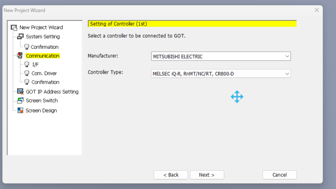Click the Setting of Controller (1st) heading
This screenshot has height=189, width=336.
click(118, 24)
